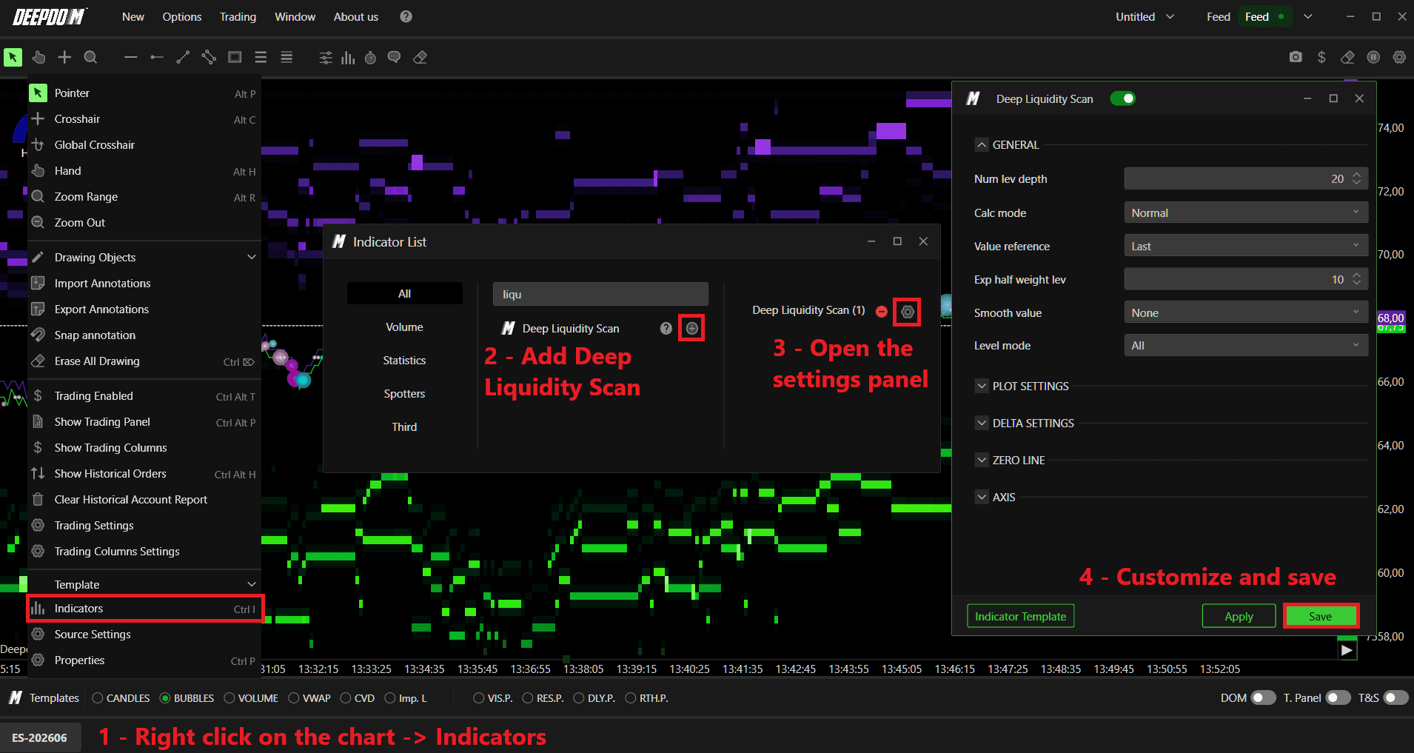This screenshot has width=1414, height=753.
Task: Select the hand pan tool in the toolbar
Action: tap(38, 57)
